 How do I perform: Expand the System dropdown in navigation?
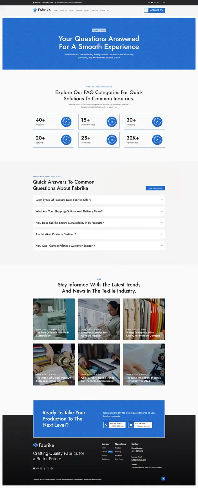coord(95,10)
